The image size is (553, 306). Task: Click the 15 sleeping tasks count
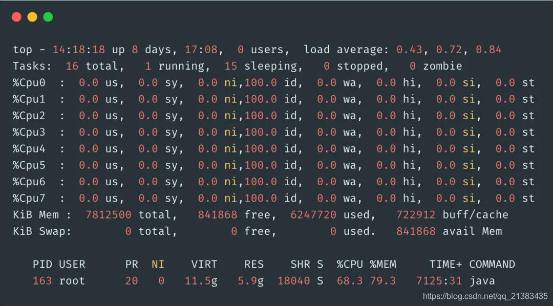click(230, 66)
